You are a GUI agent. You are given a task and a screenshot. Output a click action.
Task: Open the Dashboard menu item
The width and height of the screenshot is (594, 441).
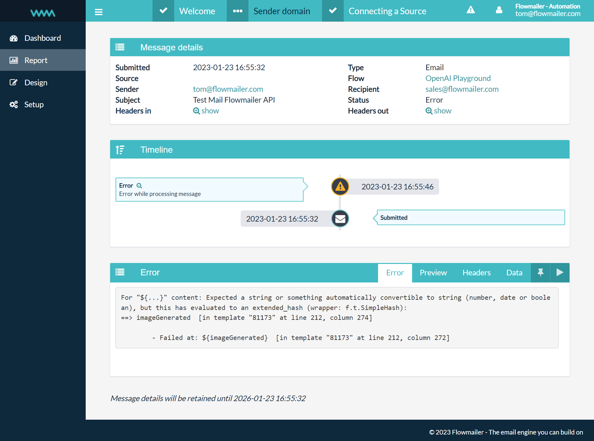[x=43, y=38]
